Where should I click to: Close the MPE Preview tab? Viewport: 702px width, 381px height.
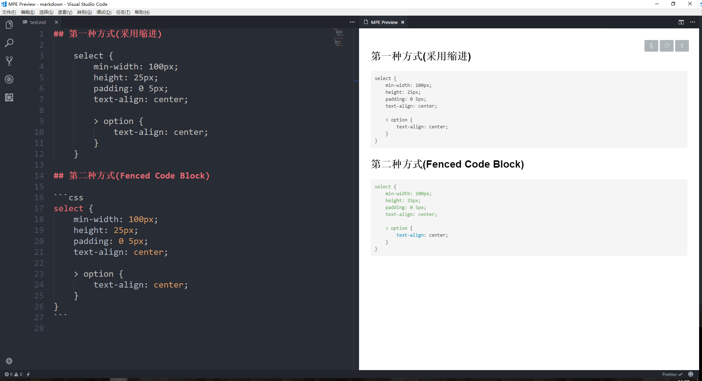tap(403, 22)
